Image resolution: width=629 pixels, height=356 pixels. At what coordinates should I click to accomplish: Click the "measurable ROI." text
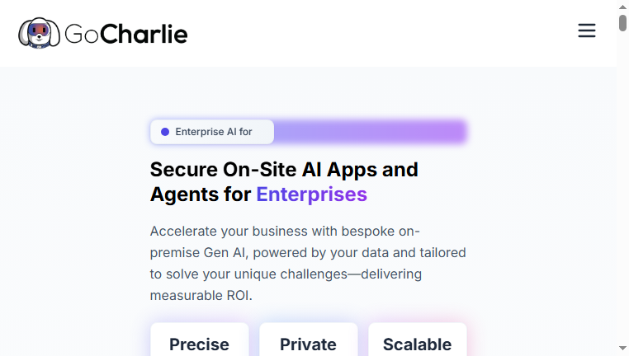point(201,296)
